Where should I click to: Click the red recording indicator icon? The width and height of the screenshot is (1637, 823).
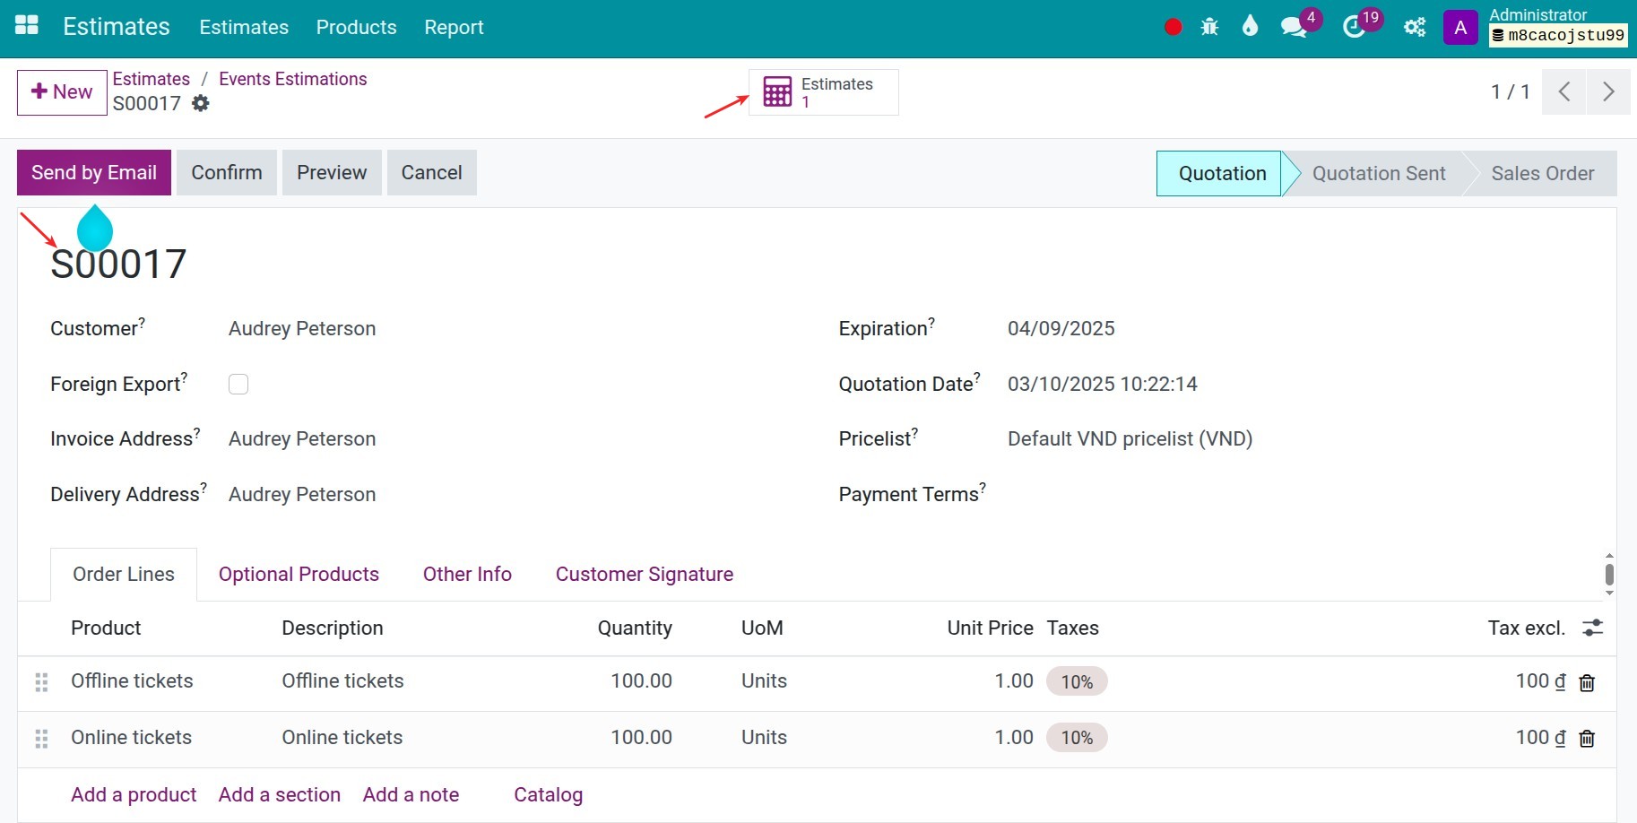[1173, 27]
